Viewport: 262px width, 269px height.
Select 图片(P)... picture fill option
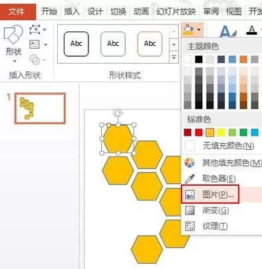pyautogui.click(x=221, y=194)
